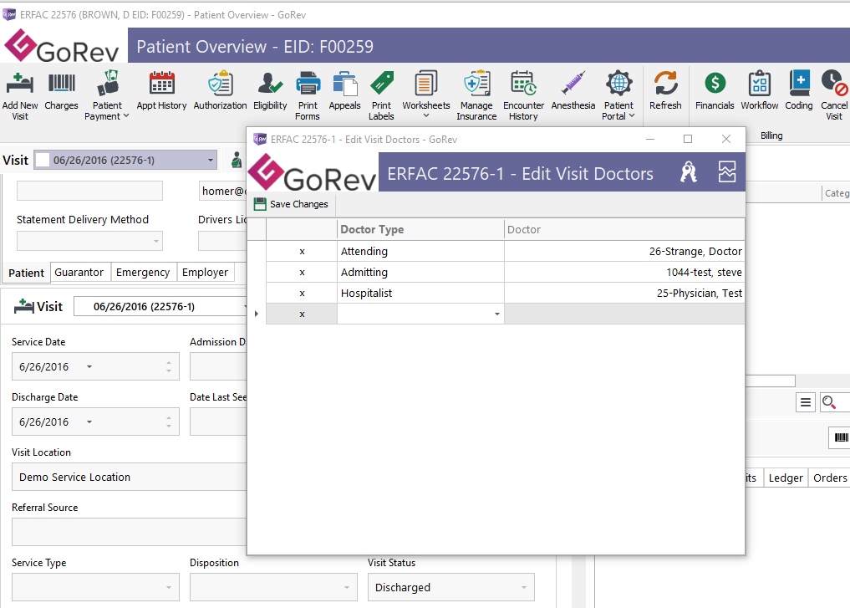
Task: Step the Discharge Date value down
Action: pos(169,427)
